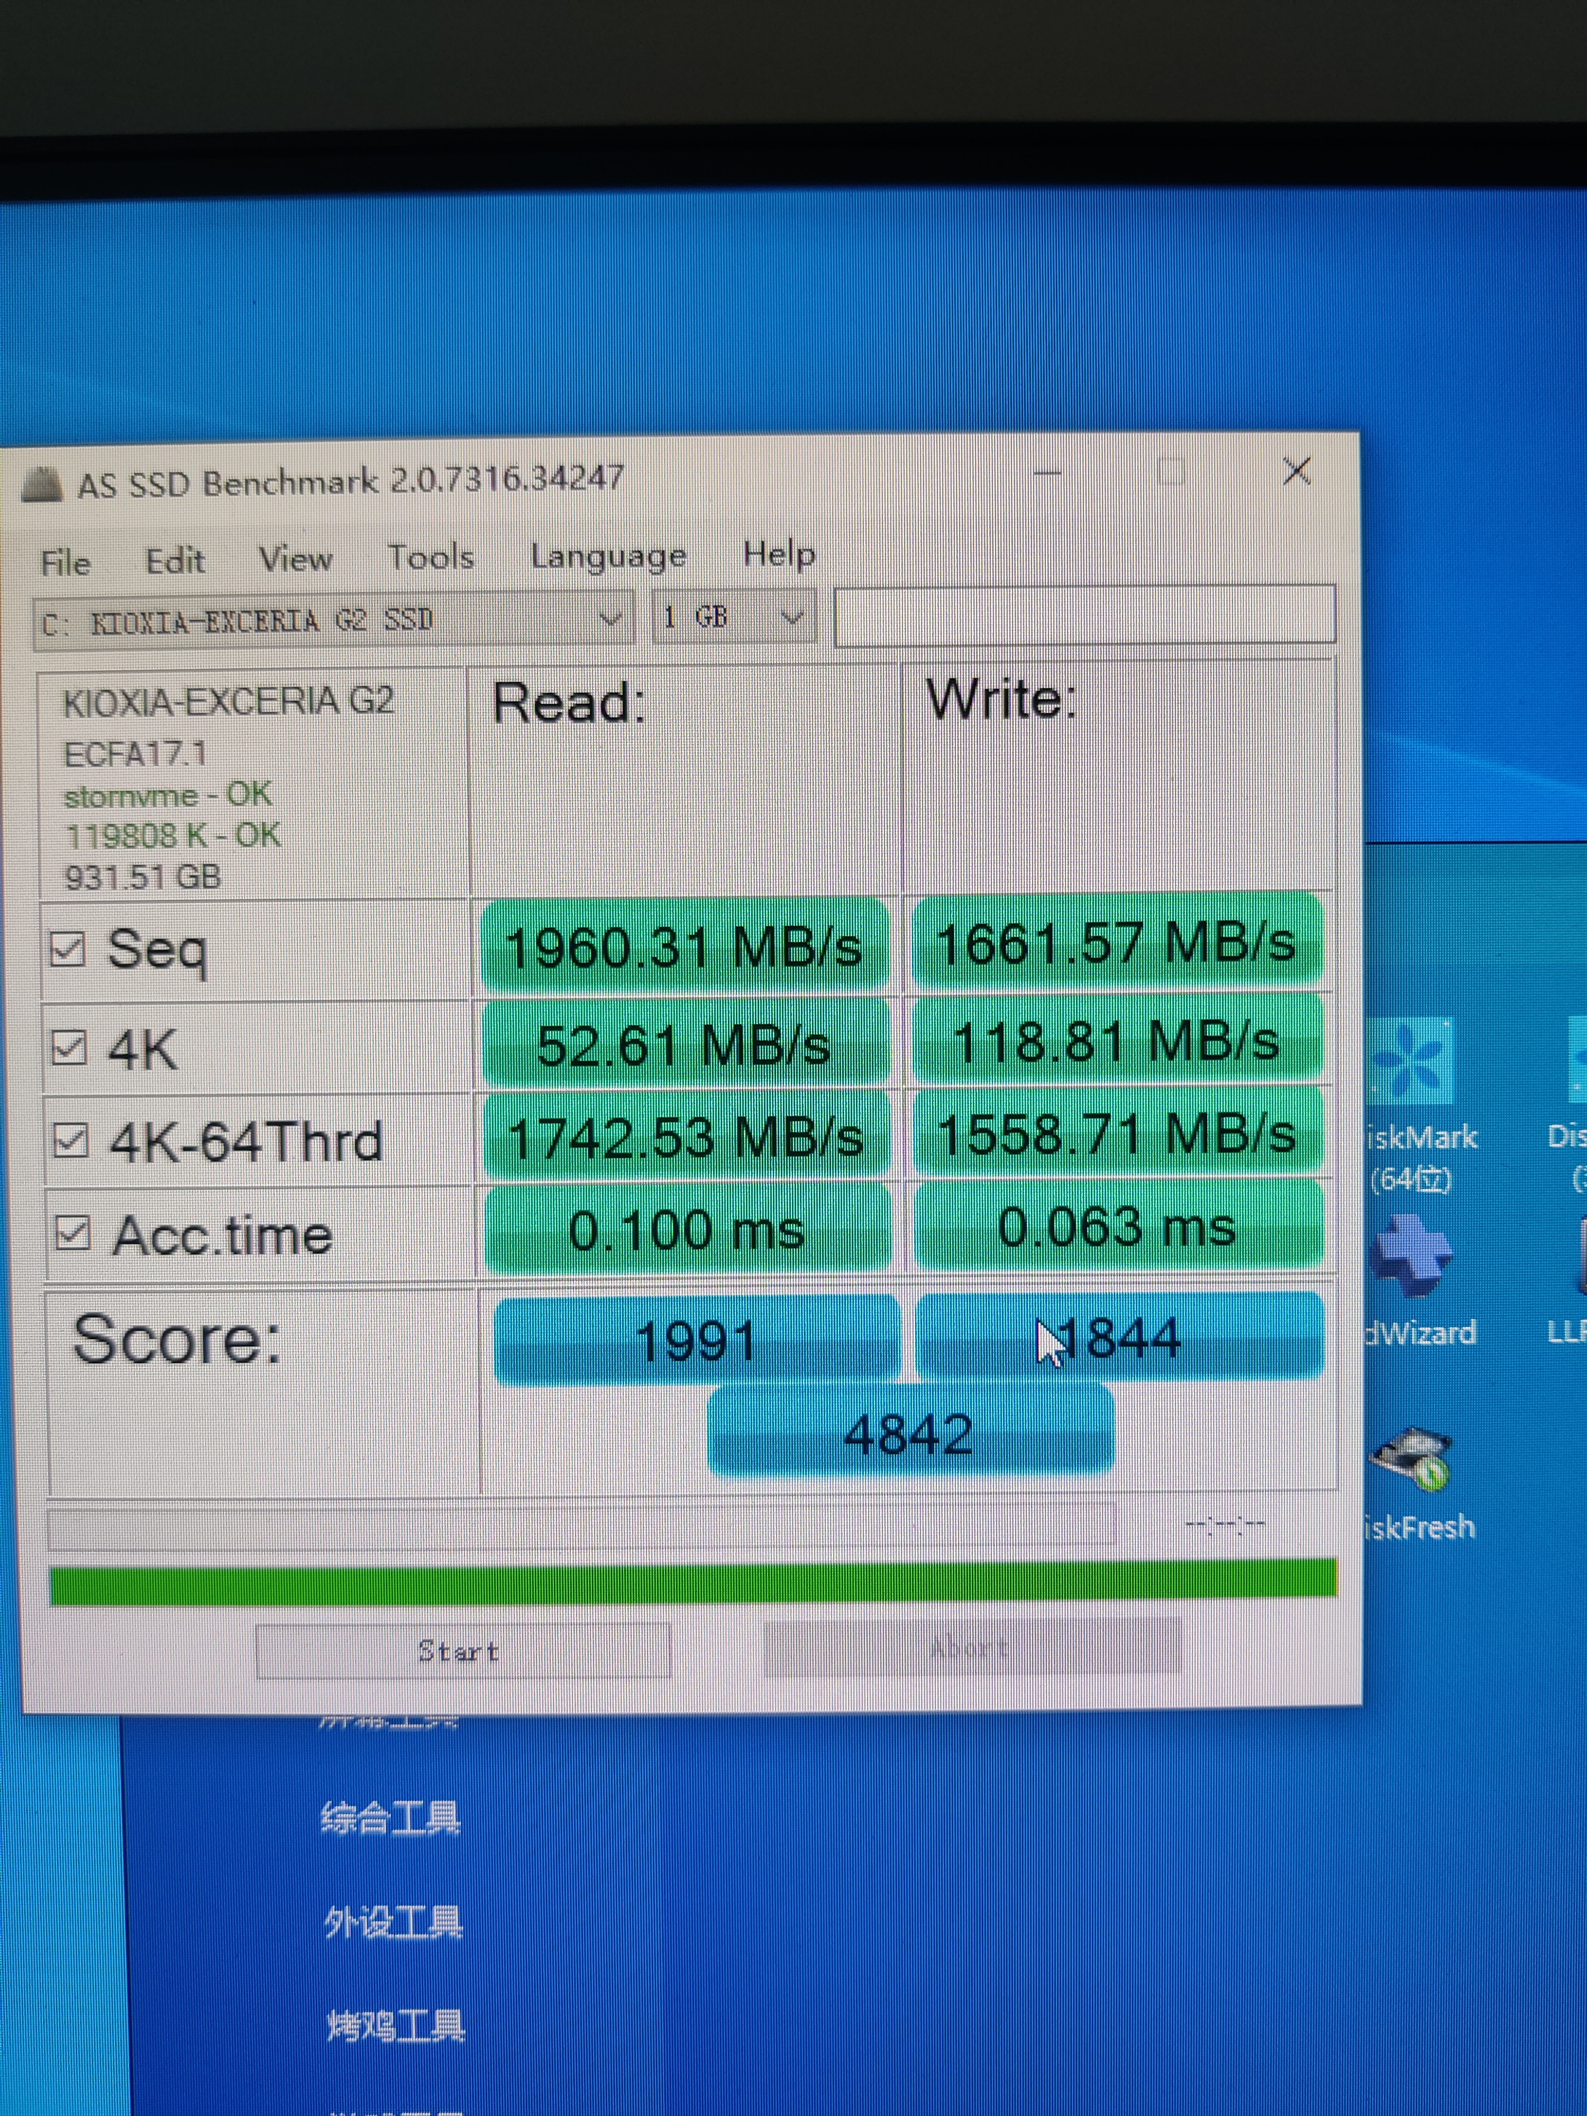Click the write score 1844
This screenshot has width=1587, height=2116.
coord(1120,1336)
